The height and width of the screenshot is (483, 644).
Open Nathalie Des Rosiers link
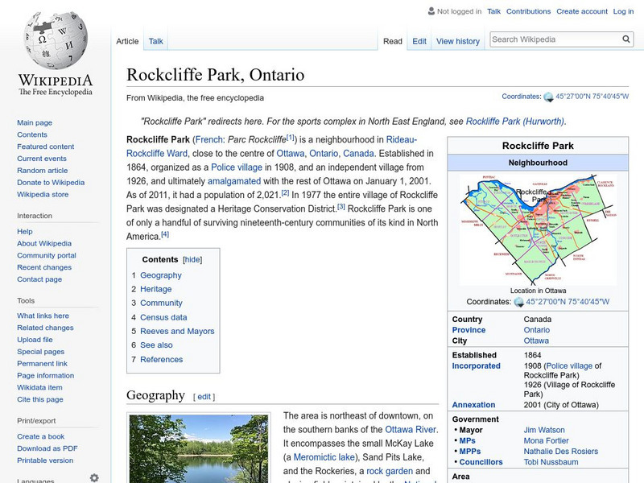(560, 452)
